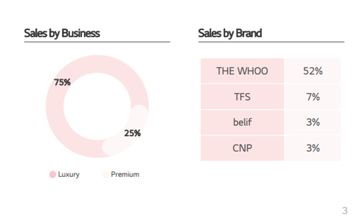Screen dimensions: 361x216
Task: Click the 25% donut chart label
Action: (x=132, y=133)
